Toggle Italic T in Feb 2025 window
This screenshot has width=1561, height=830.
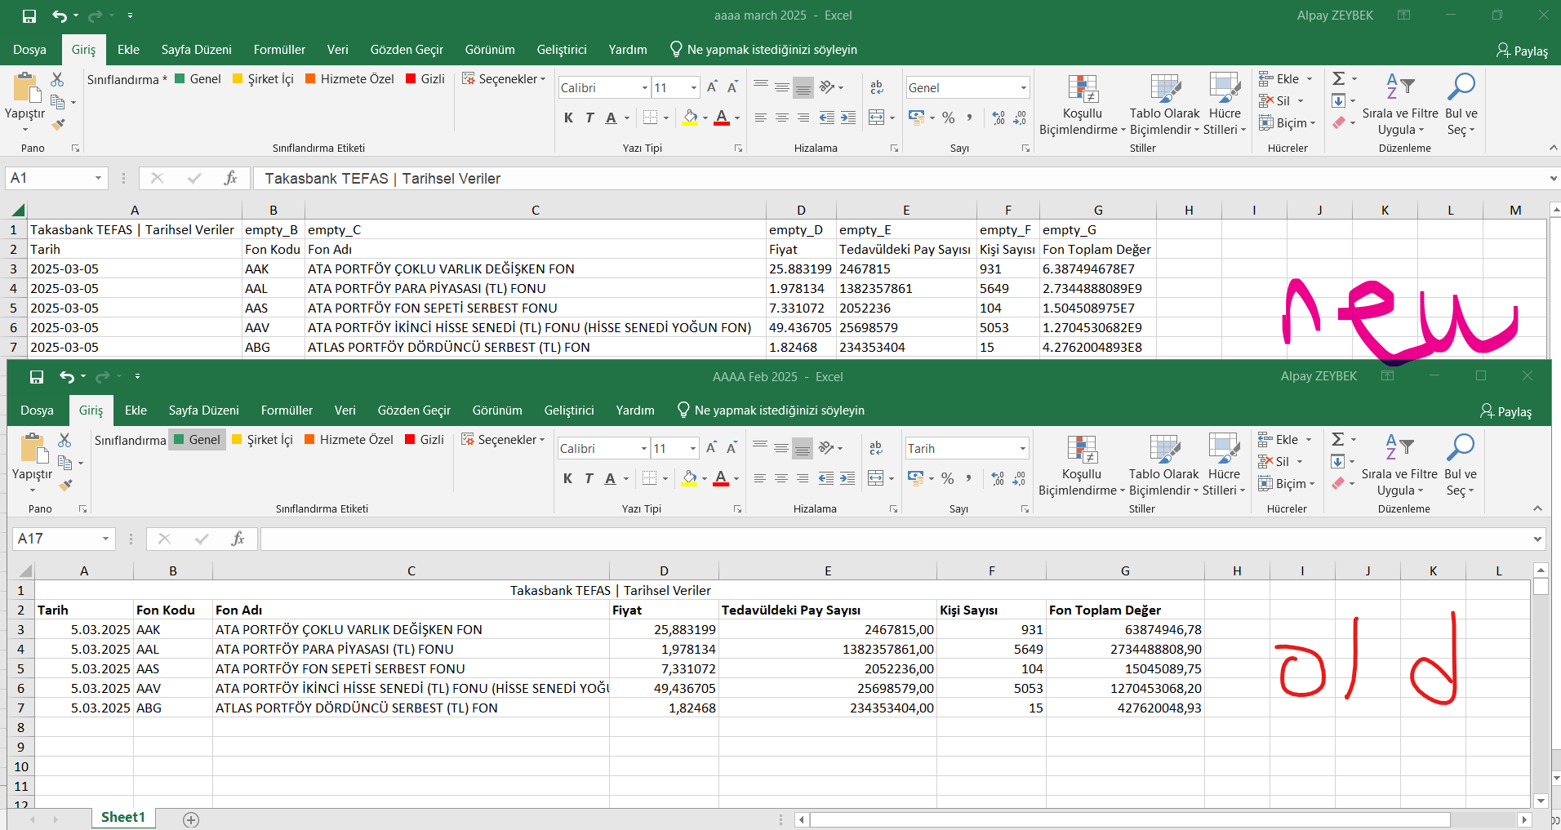point(589,479)
